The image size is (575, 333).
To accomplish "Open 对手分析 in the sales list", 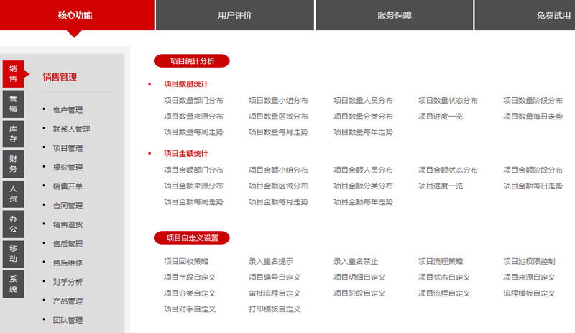I will pyautogui.click(x=68, y=282).
